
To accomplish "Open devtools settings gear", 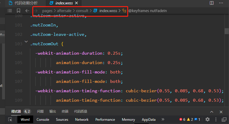I will pyautogui.click(x=208, y=120).
